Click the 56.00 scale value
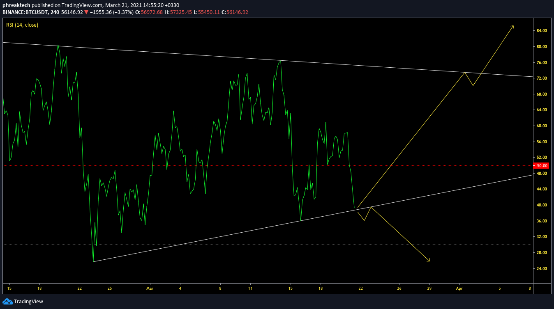The height and width of the screenshot is (309, 554). click(x=542, y=142)
